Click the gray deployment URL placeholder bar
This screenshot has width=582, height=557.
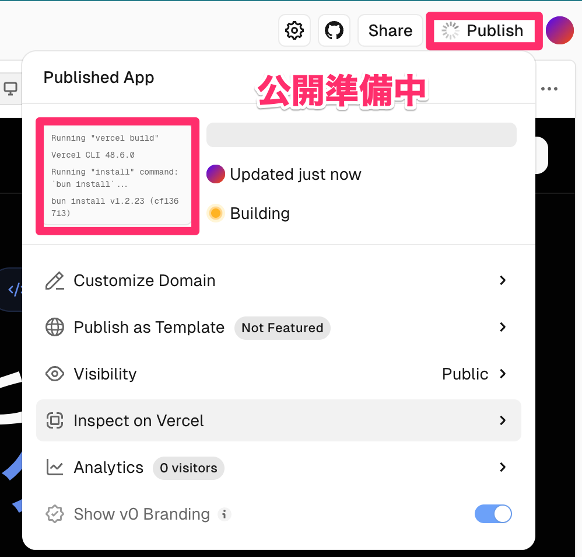(x=361, y=134)
